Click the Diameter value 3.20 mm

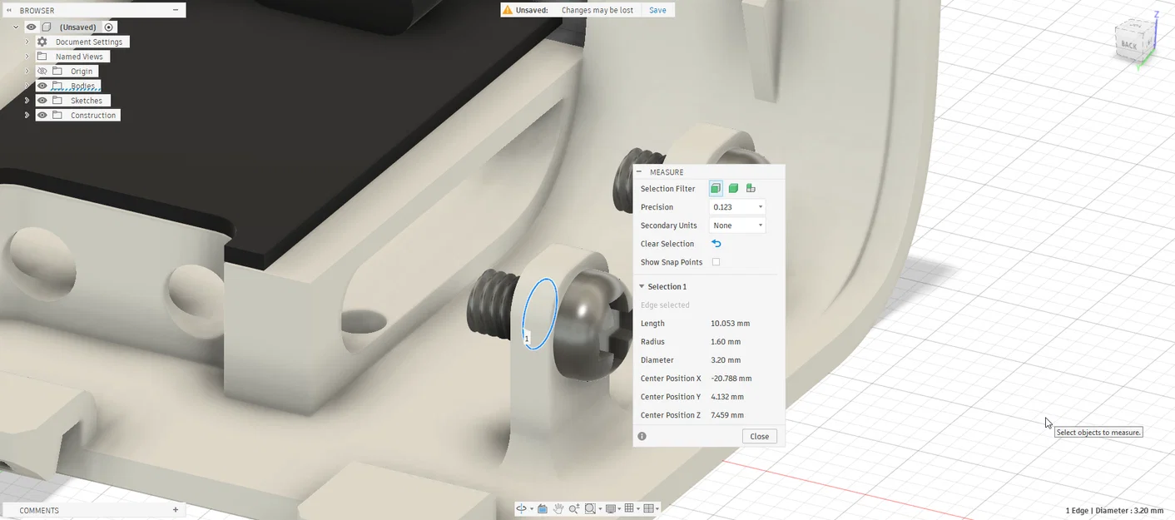click(726, 359)
